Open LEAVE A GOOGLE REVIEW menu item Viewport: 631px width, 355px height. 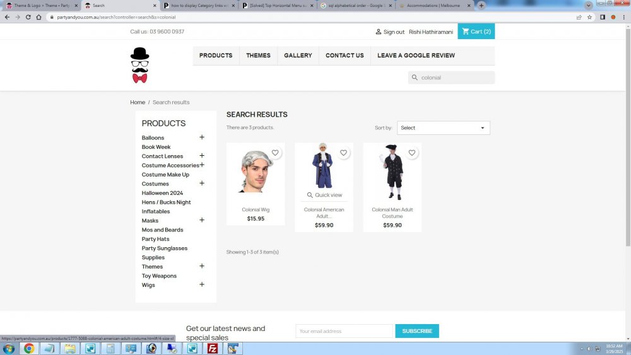(x=416, y=55)
